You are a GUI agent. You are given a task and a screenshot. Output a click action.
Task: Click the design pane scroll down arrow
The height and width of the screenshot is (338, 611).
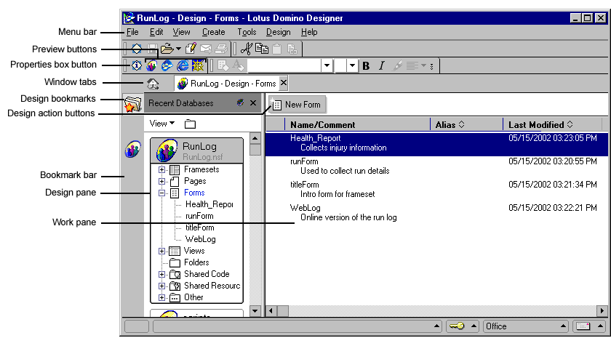coord(255,310)
